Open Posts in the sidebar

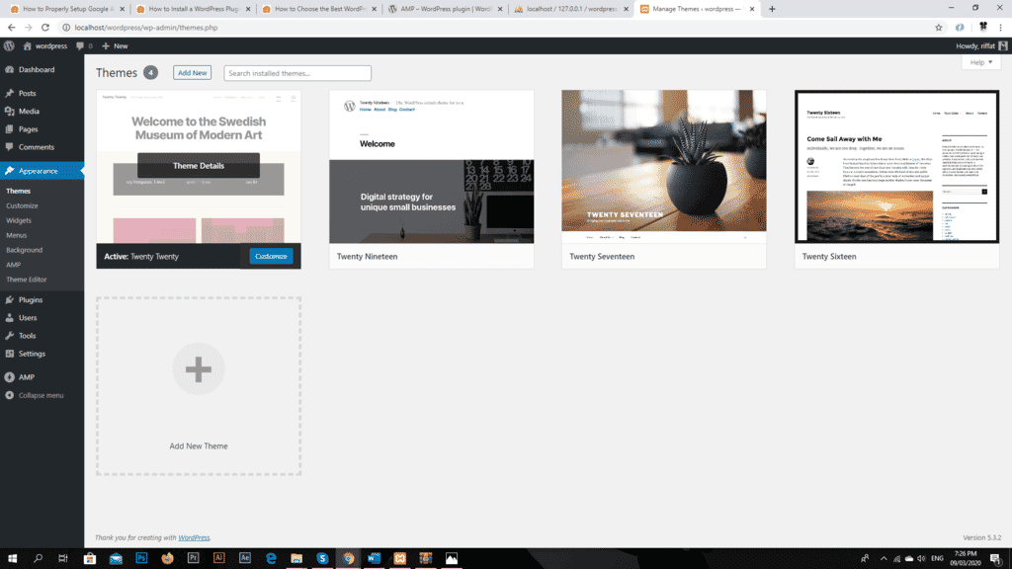(x=27, y=94)
